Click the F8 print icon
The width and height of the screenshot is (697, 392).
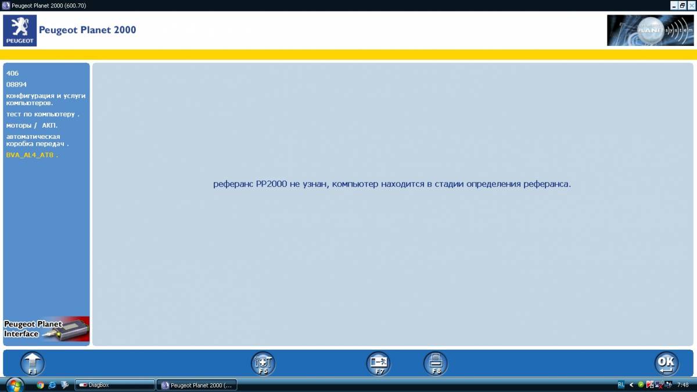[436, 364]
